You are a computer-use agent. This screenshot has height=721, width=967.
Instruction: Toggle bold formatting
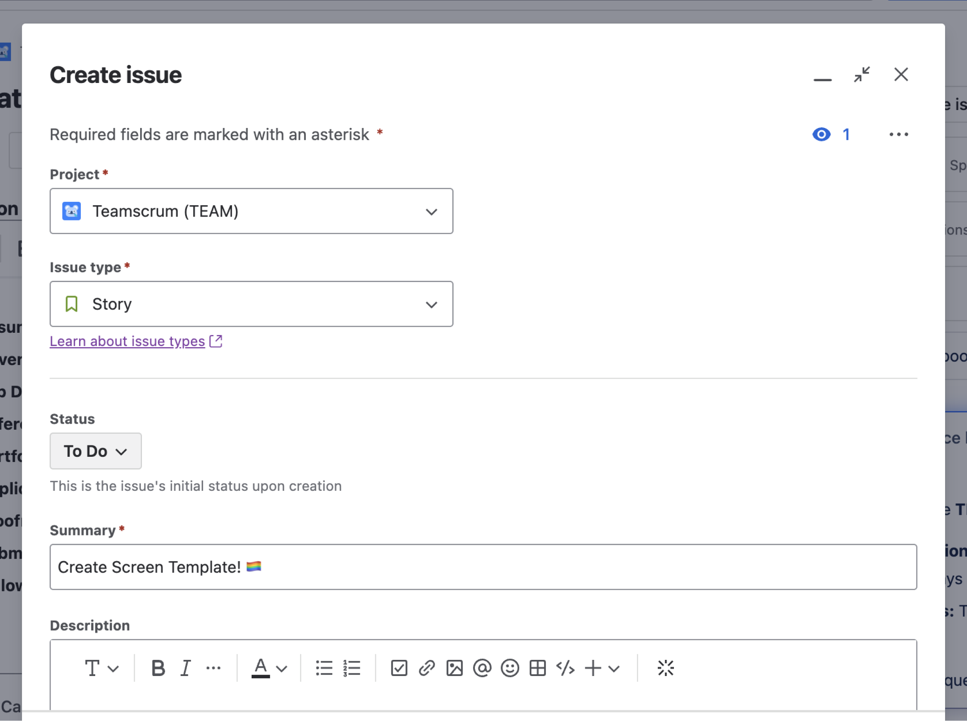click(158, 668)
